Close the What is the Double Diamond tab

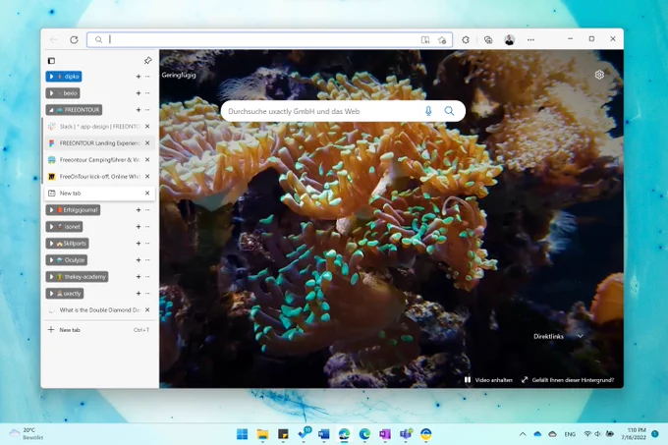pyautogui.click(x=147, y=310)
